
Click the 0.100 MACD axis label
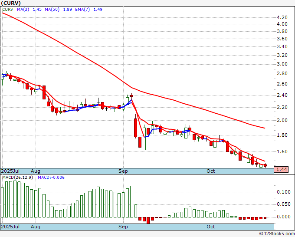284,192
